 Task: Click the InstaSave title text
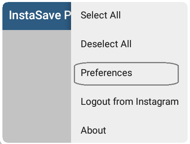click(40, 15)
